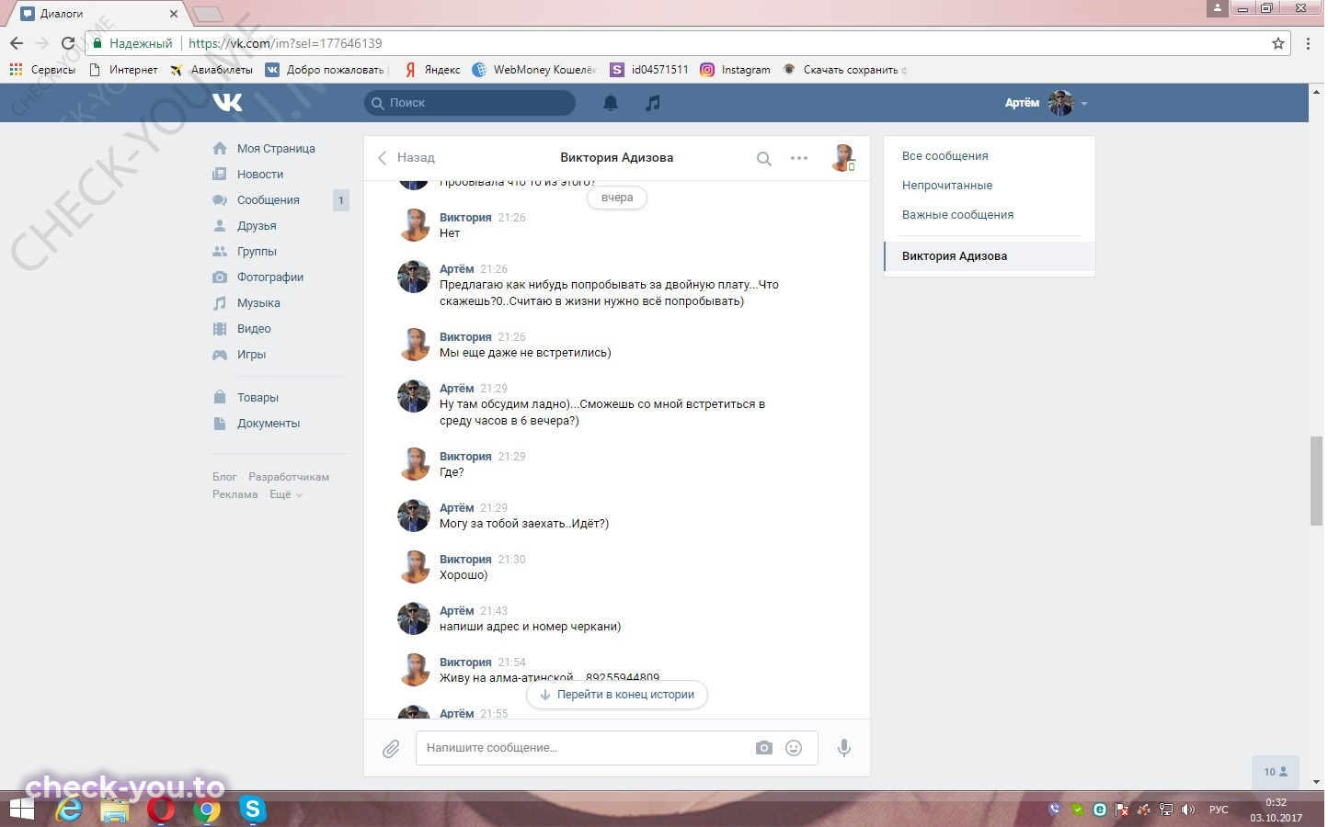
Task: Click the Блог footer link
Action: click(224, 477)
